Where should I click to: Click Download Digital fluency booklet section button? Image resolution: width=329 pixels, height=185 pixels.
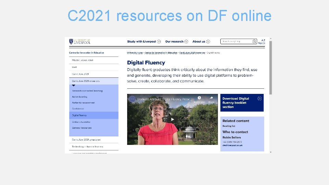coord(242,103)
